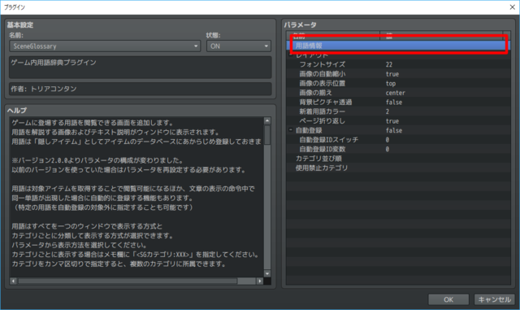Select the 新着用語カラー parameter row

tap(398, 111)
